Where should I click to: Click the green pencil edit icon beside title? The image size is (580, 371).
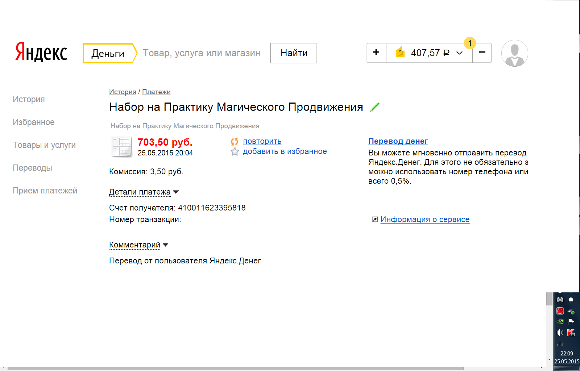375,107
